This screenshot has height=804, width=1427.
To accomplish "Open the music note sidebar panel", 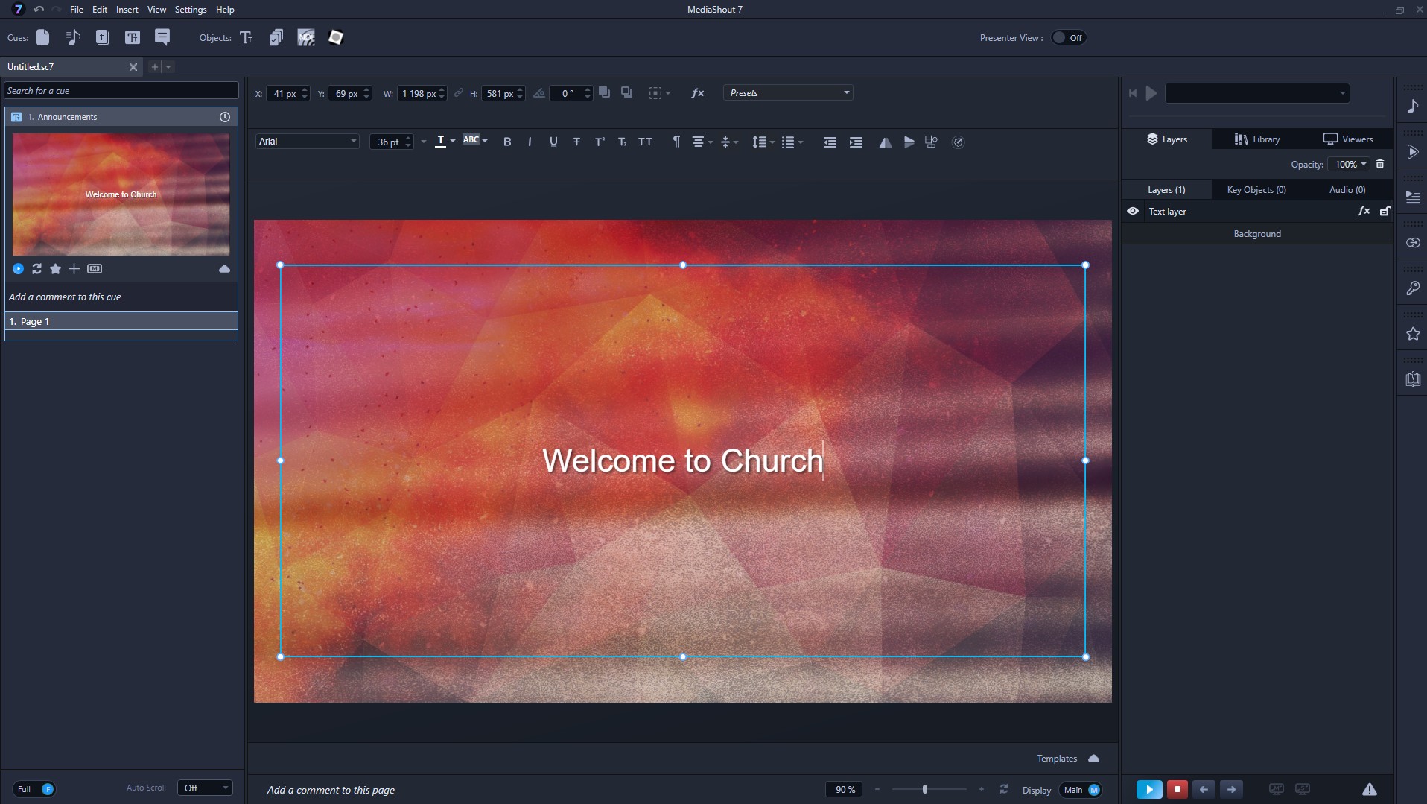I will click(1412, 107).
